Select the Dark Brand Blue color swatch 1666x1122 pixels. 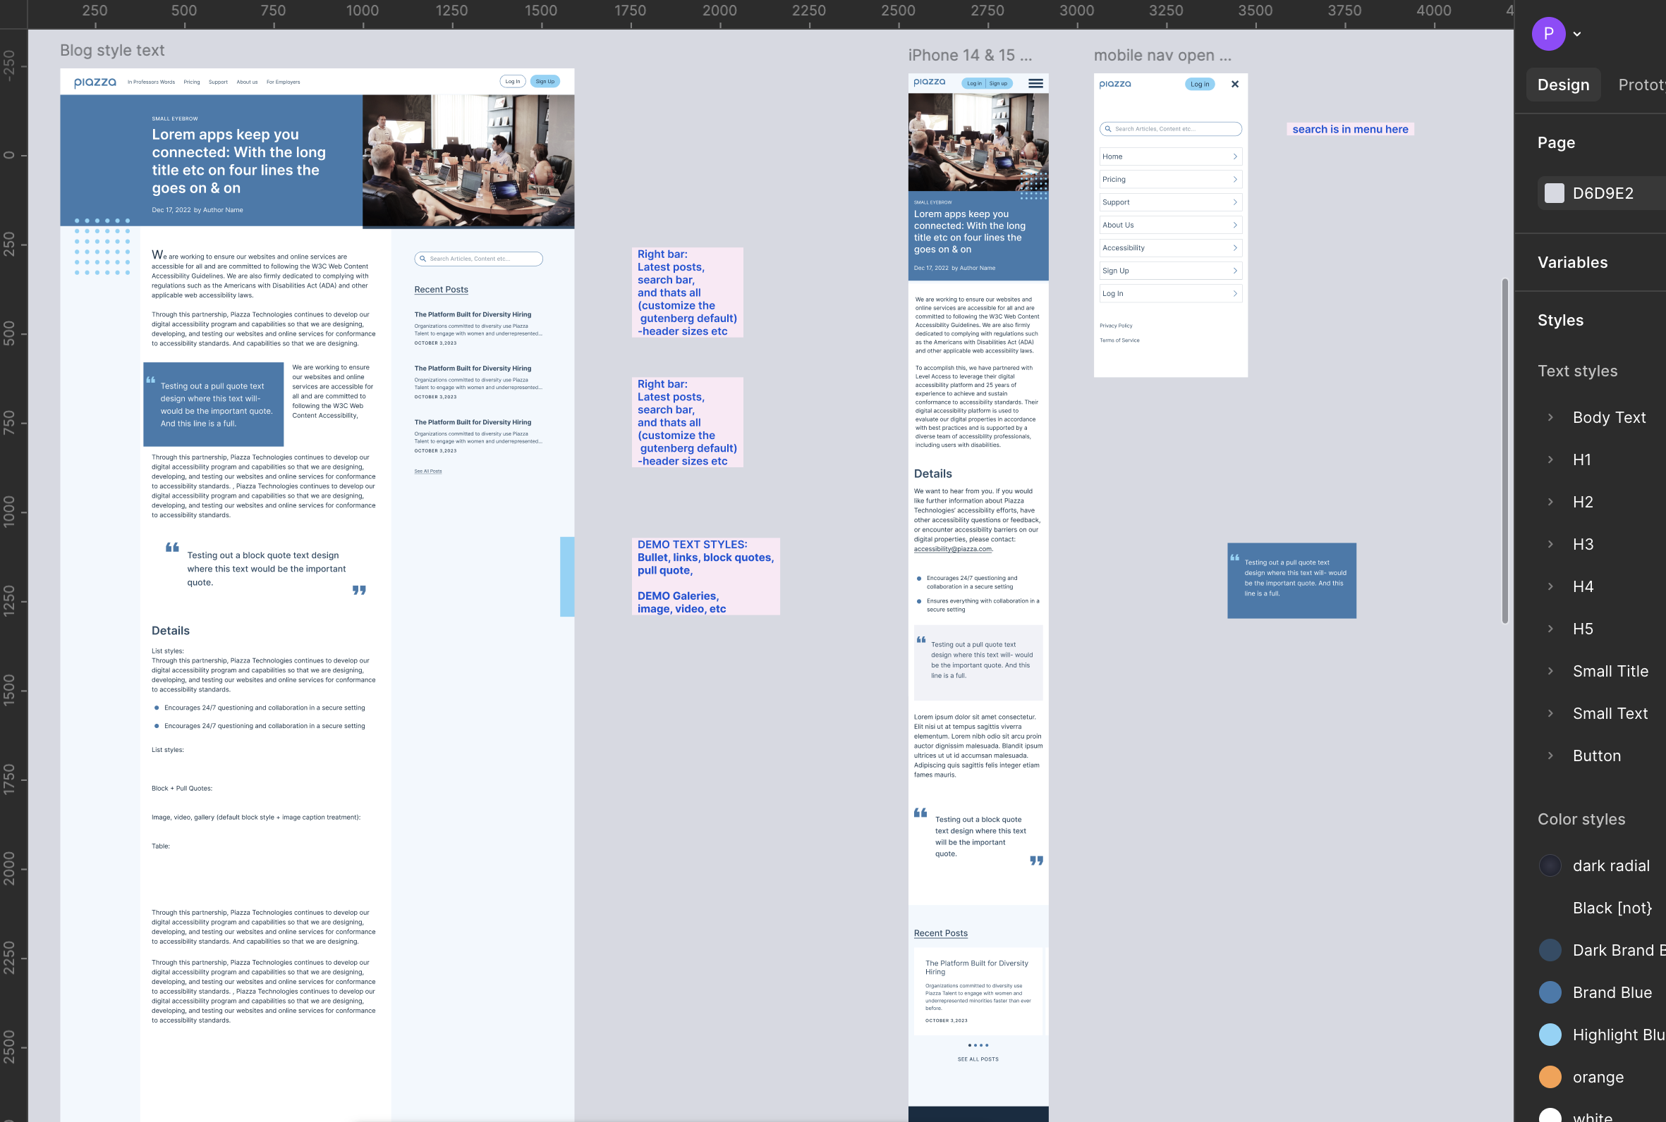click(x=1550, y=950)
